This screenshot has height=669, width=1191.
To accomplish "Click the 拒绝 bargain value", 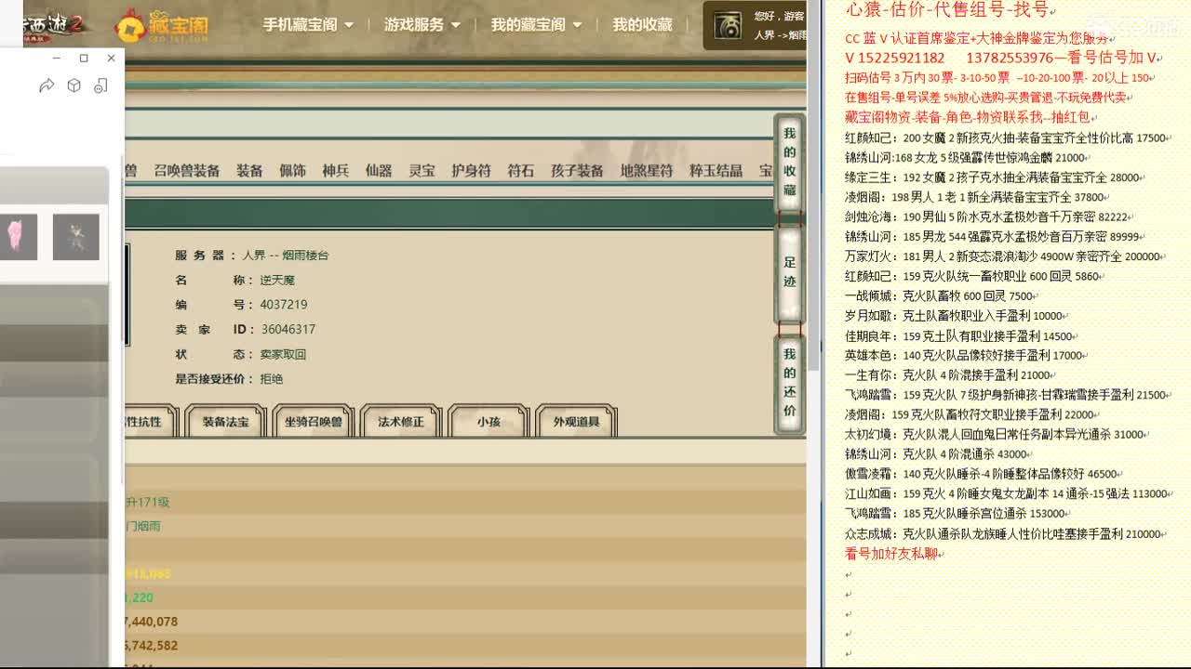I will click(272, 379).
